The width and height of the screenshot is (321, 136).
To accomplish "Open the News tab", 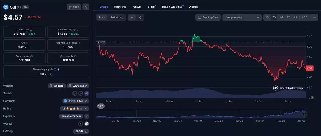I will coord(137,7).
